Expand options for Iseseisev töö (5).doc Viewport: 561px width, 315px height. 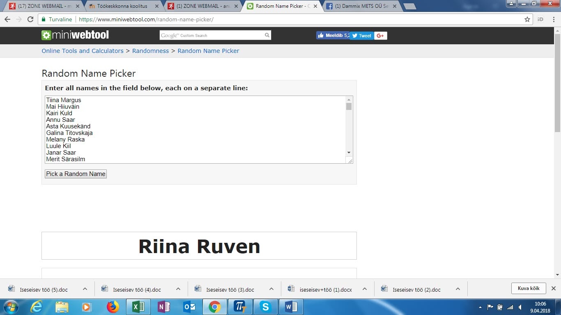click(x=85, y=289)
